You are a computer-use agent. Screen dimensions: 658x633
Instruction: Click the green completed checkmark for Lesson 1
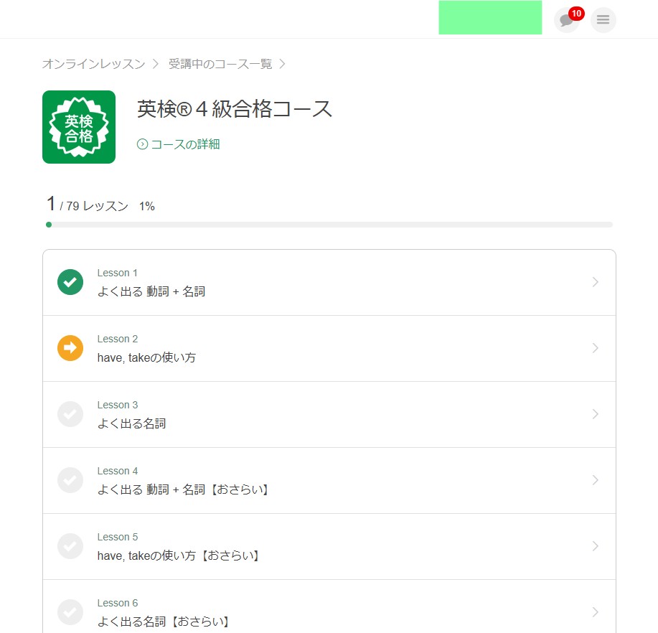pyautogui.click(x=70, y=282)
